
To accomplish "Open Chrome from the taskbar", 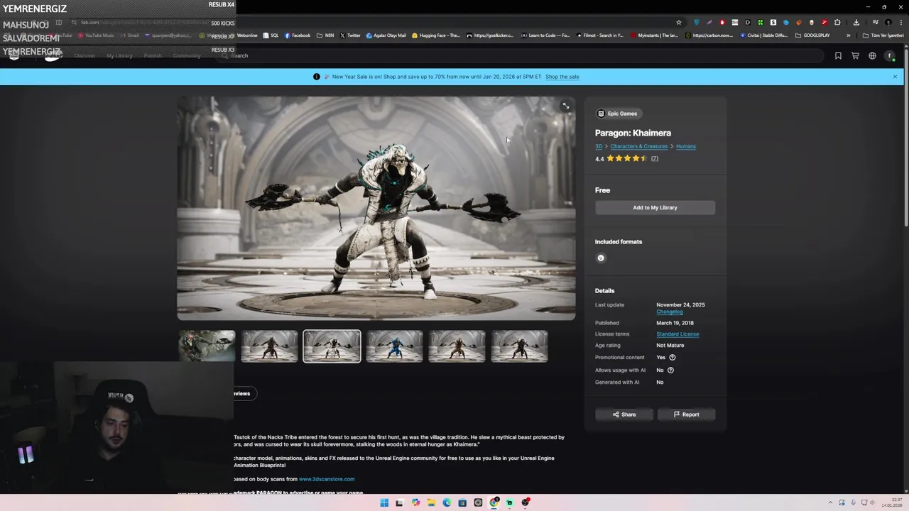I will tap(494, 502).
